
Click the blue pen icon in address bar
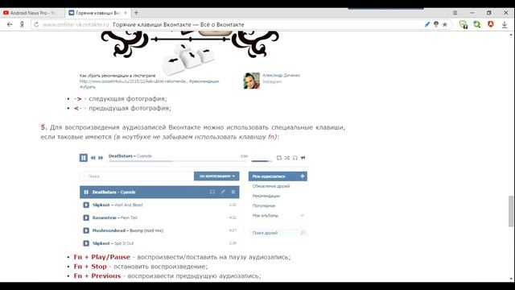click(x=427, y=24)
